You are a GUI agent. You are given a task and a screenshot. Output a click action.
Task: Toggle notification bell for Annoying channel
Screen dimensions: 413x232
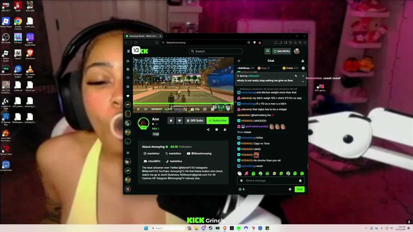(171, 121)
